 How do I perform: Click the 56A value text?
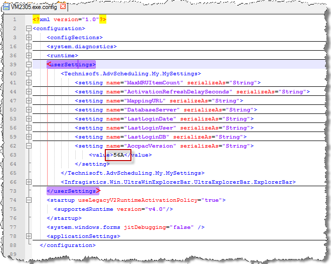point(119,155)
